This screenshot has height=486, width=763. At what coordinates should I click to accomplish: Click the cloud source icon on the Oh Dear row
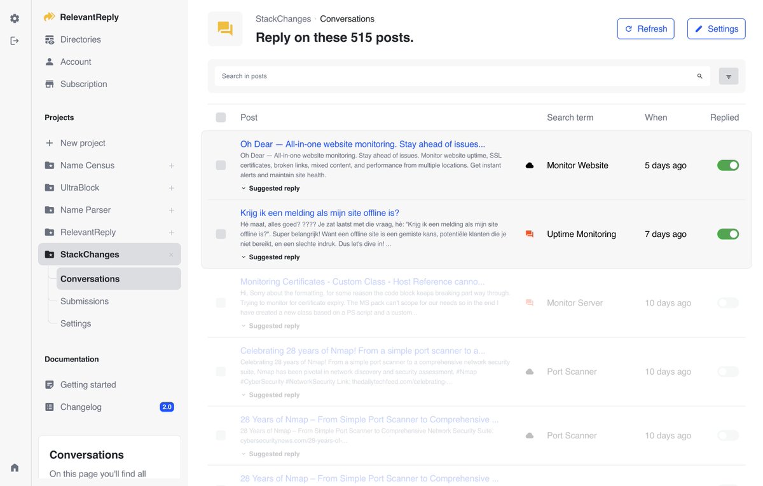click(x=530, y=165)
